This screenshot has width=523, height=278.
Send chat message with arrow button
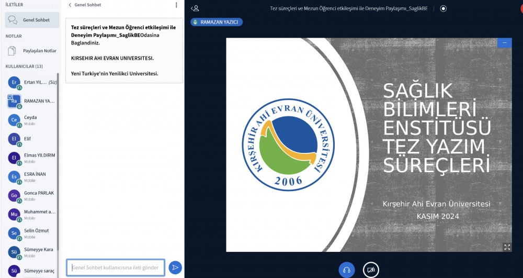tap(175, 268)
